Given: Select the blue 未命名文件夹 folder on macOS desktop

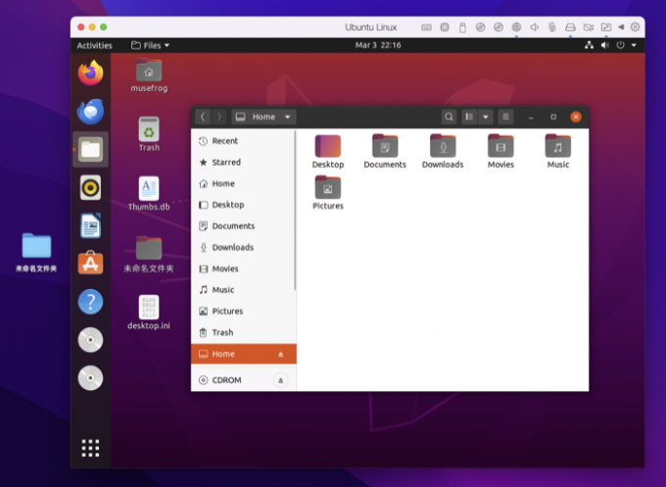Looking at the screenshot, I should (x=36, y=253).
